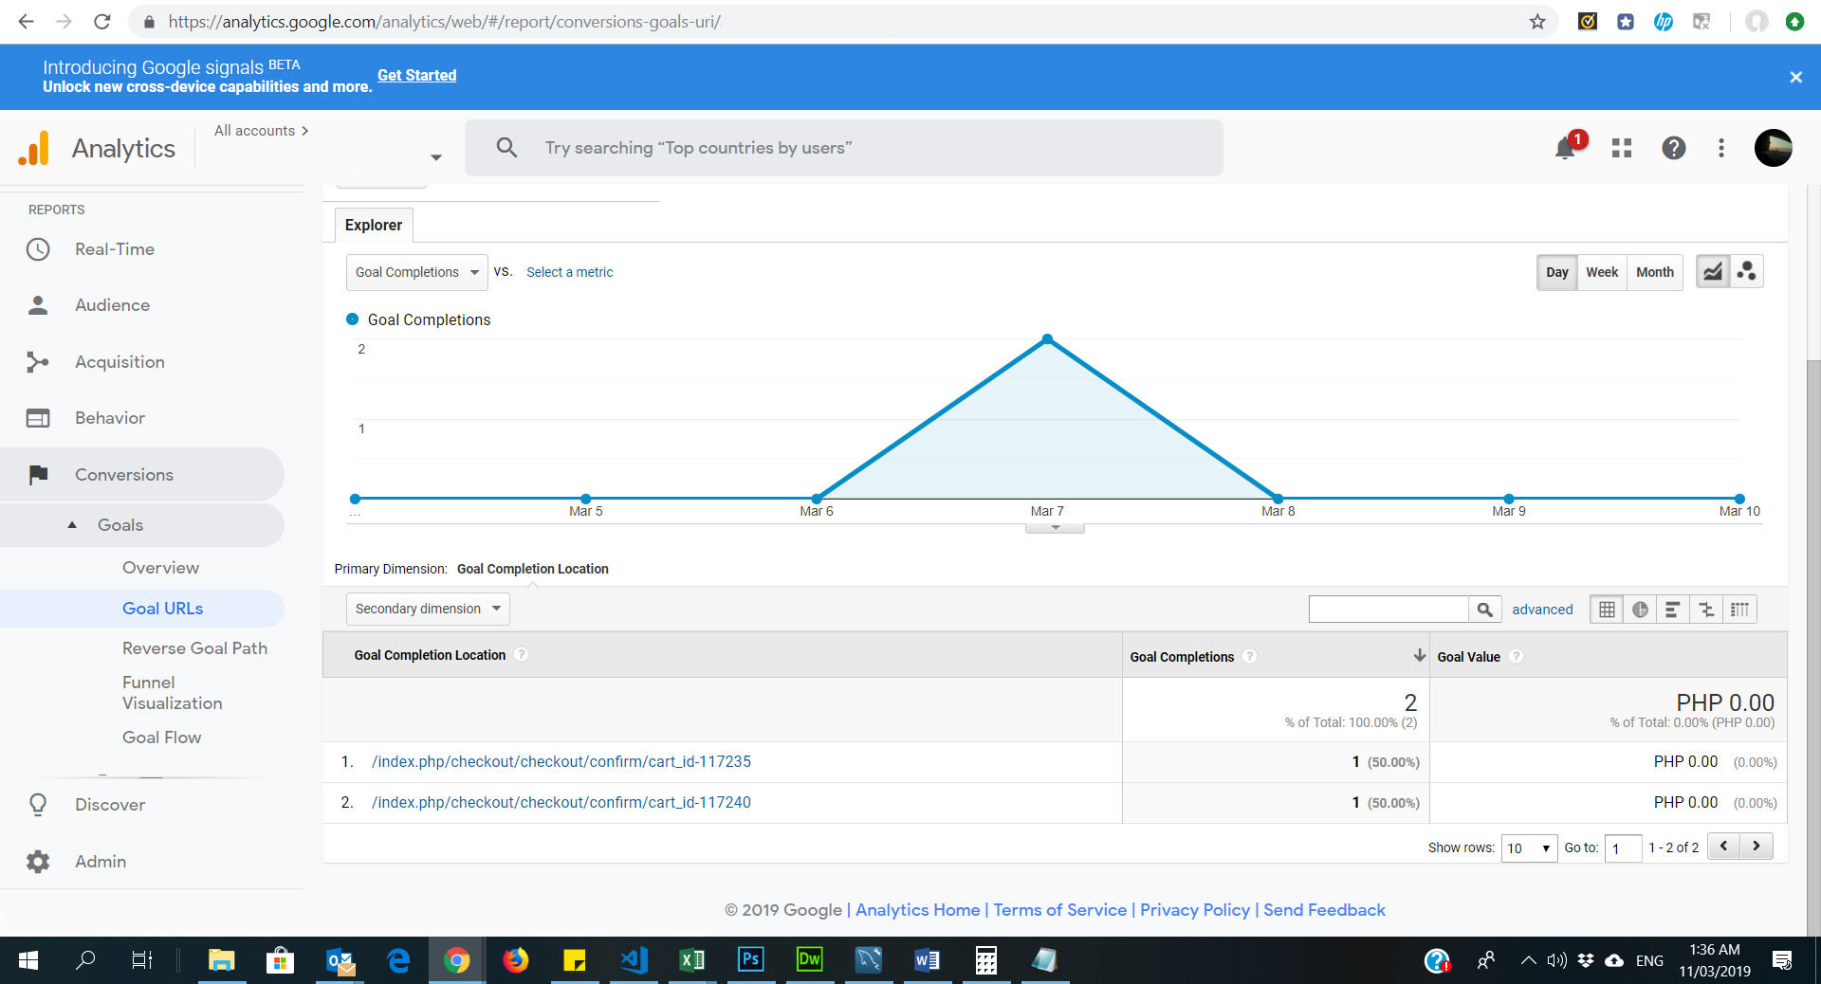Open the notifications bell
This screenshot has width=1821, height=984.
pos(1565,148)
